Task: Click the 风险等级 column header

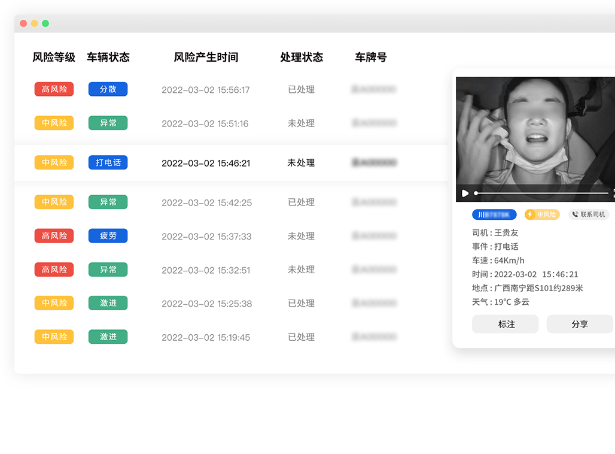Action: pyautogui.click(x=54, y=57)
